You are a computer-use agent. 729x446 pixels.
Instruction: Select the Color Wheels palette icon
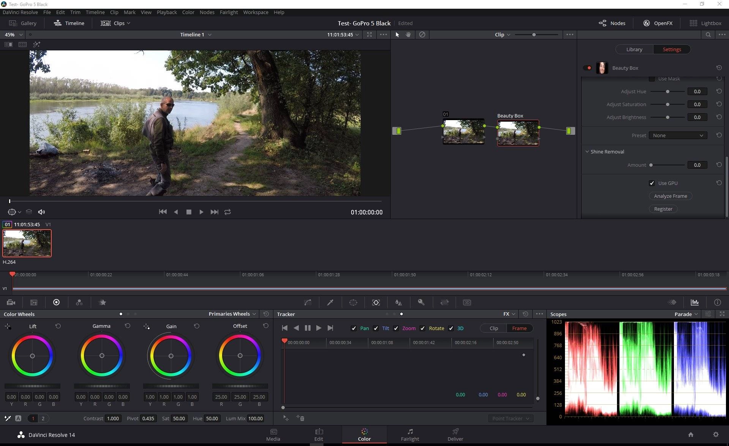56,302
